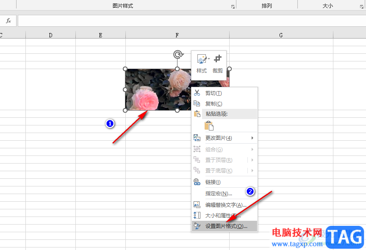Click the 大小 group label
Image resolution: width=366 pixels, height=250 pixels.
[x=328, y=6]
